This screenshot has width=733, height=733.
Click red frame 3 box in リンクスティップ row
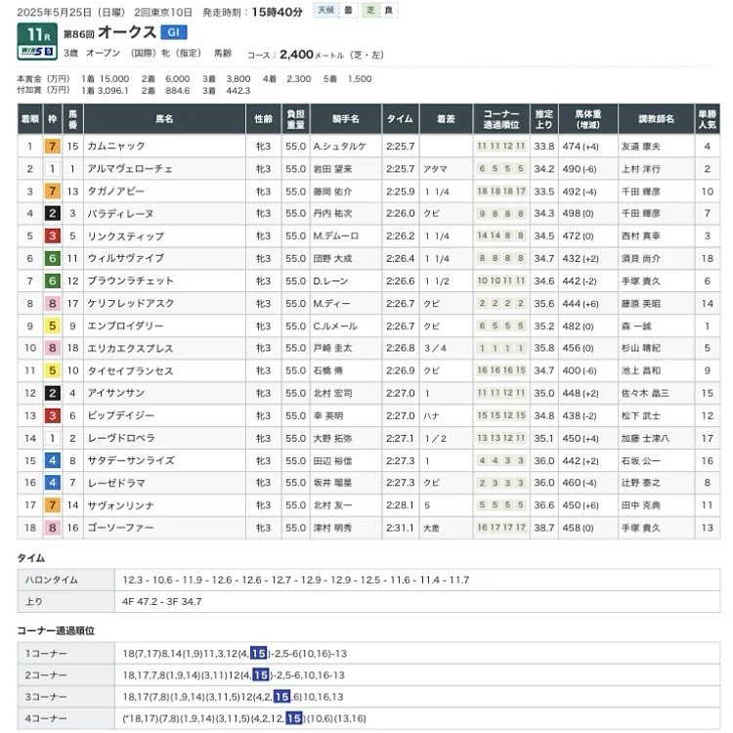point(53,237)
